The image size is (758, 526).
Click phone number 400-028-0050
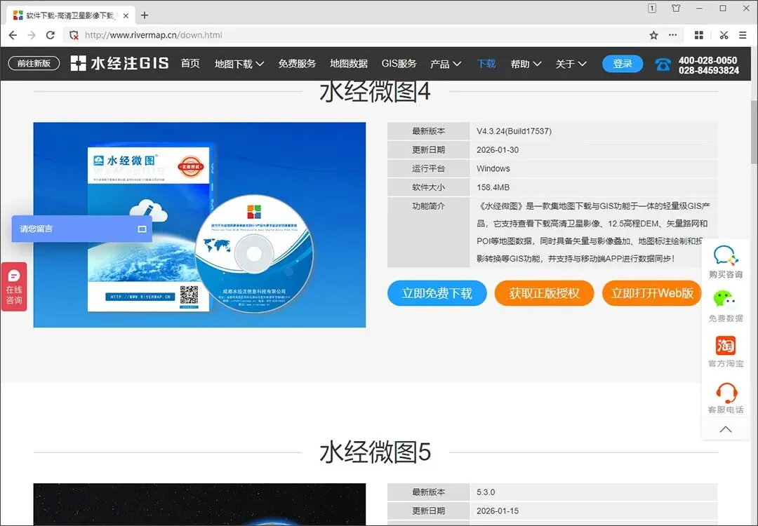(x=707, y=60)
